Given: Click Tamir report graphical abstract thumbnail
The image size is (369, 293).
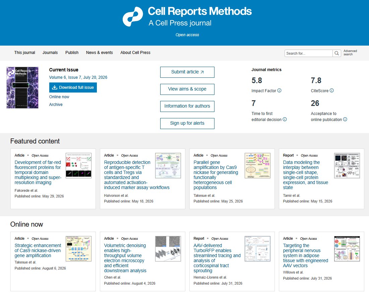Looking at the screenshot, I should 347,166.
